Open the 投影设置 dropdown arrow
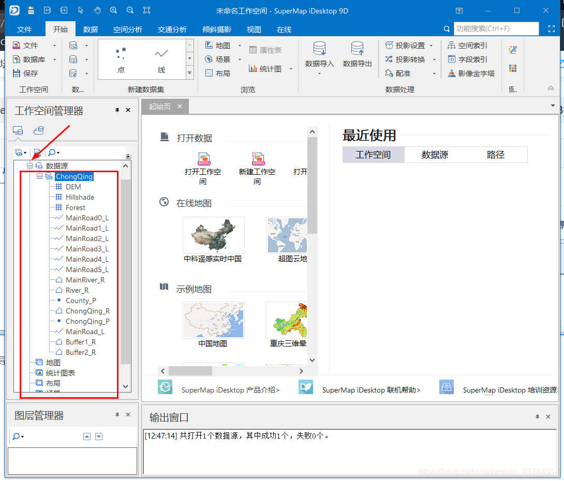Image resolution: width=564 pixels, height=481 pixels. click(x=431, y=46)
